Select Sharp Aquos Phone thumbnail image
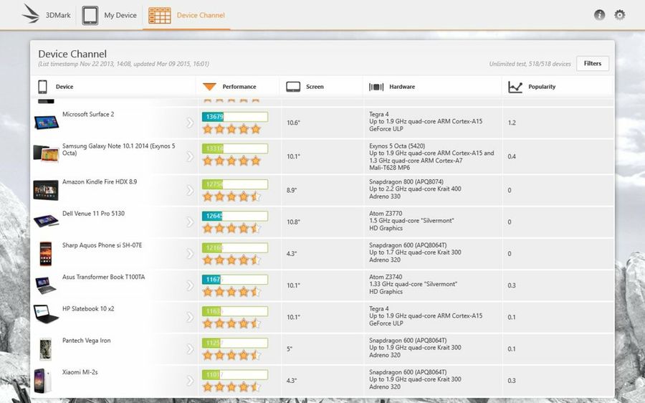 [x=46, y=253]
